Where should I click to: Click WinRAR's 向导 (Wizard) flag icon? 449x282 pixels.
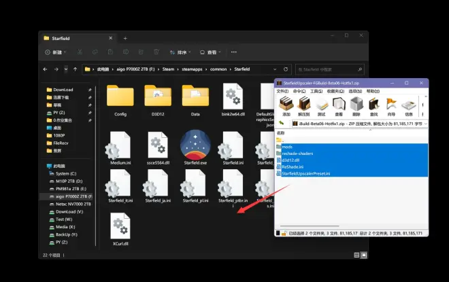[x=391, y=106]
